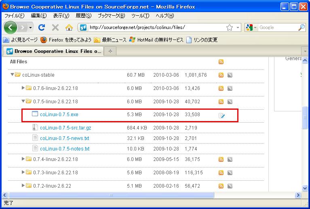Image resolution: width=310 pixels, height=209 pixels.
Task: Click RSS icon in 0.7.5-linux-2.6.22.18 row
Action: click(x=221, y=102)
